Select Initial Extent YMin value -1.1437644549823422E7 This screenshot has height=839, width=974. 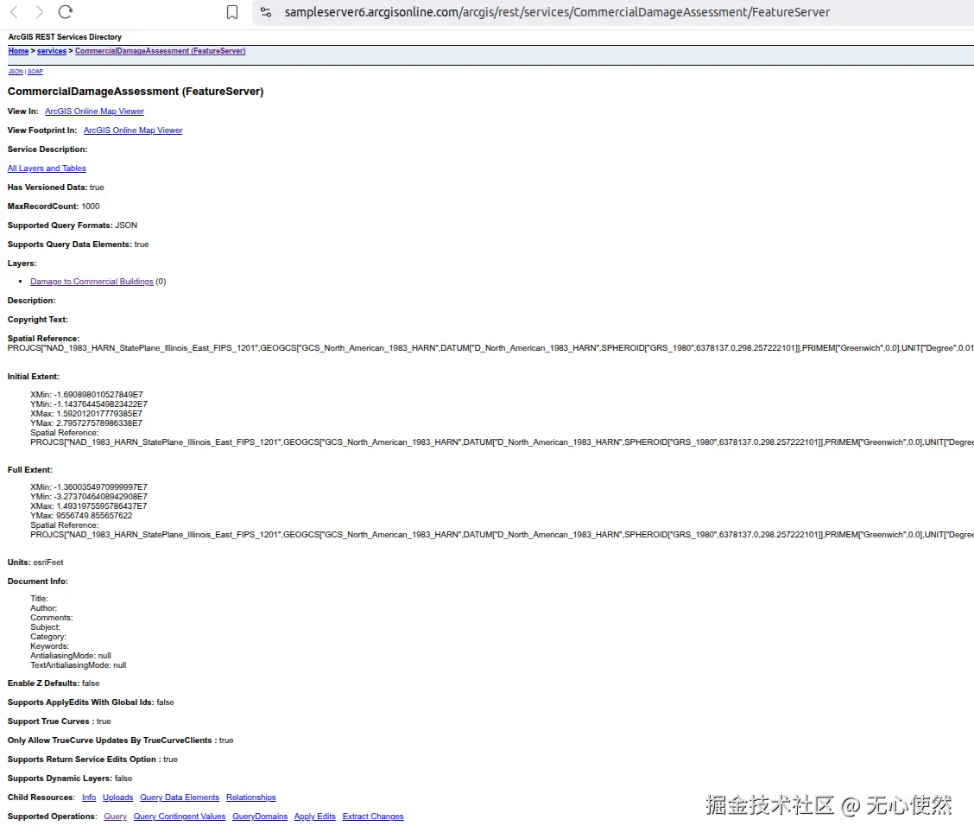click(101, 404)
